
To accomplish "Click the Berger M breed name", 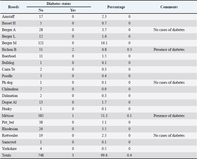I will click(9, 43).
